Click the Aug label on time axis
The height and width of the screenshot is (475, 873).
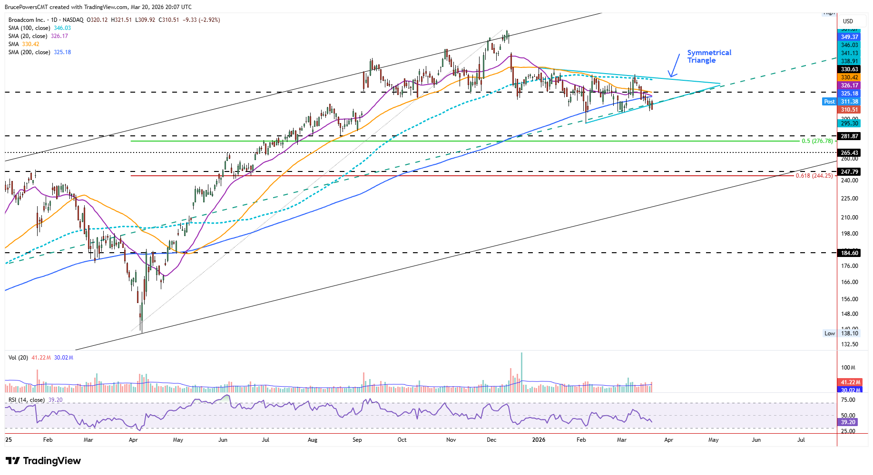pyautogui.click(x=313, y=440)
